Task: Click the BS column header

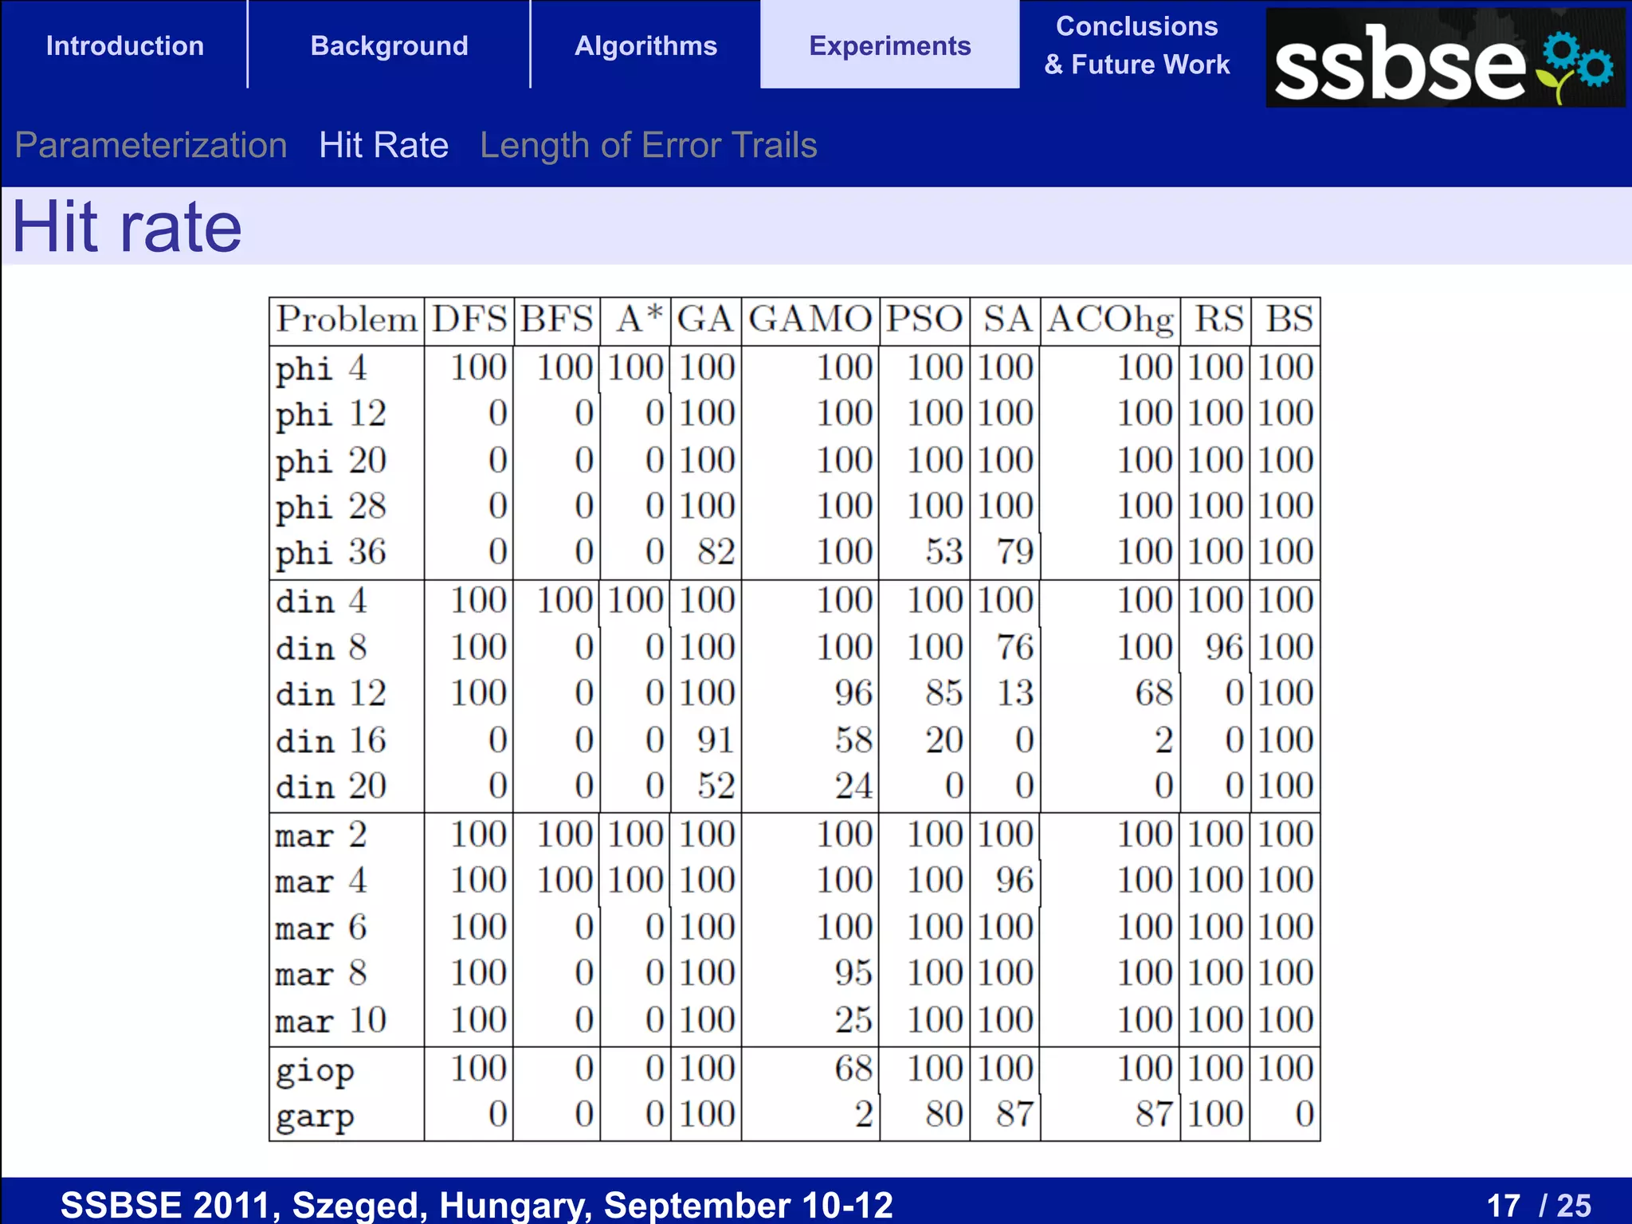Action: (x=1289, y=320)
